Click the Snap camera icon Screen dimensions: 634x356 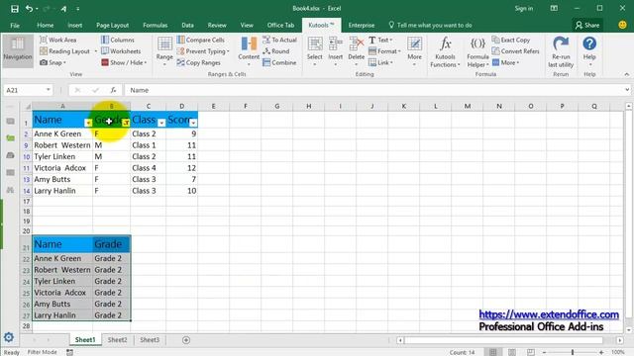pyautogui.click(x=44, y=62)
